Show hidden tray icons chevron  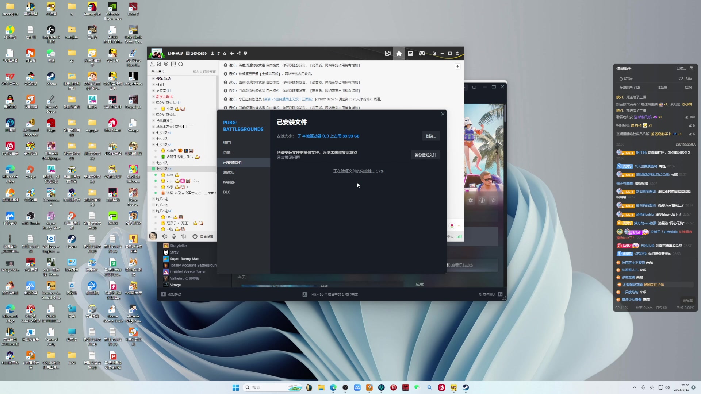point(634,387)
